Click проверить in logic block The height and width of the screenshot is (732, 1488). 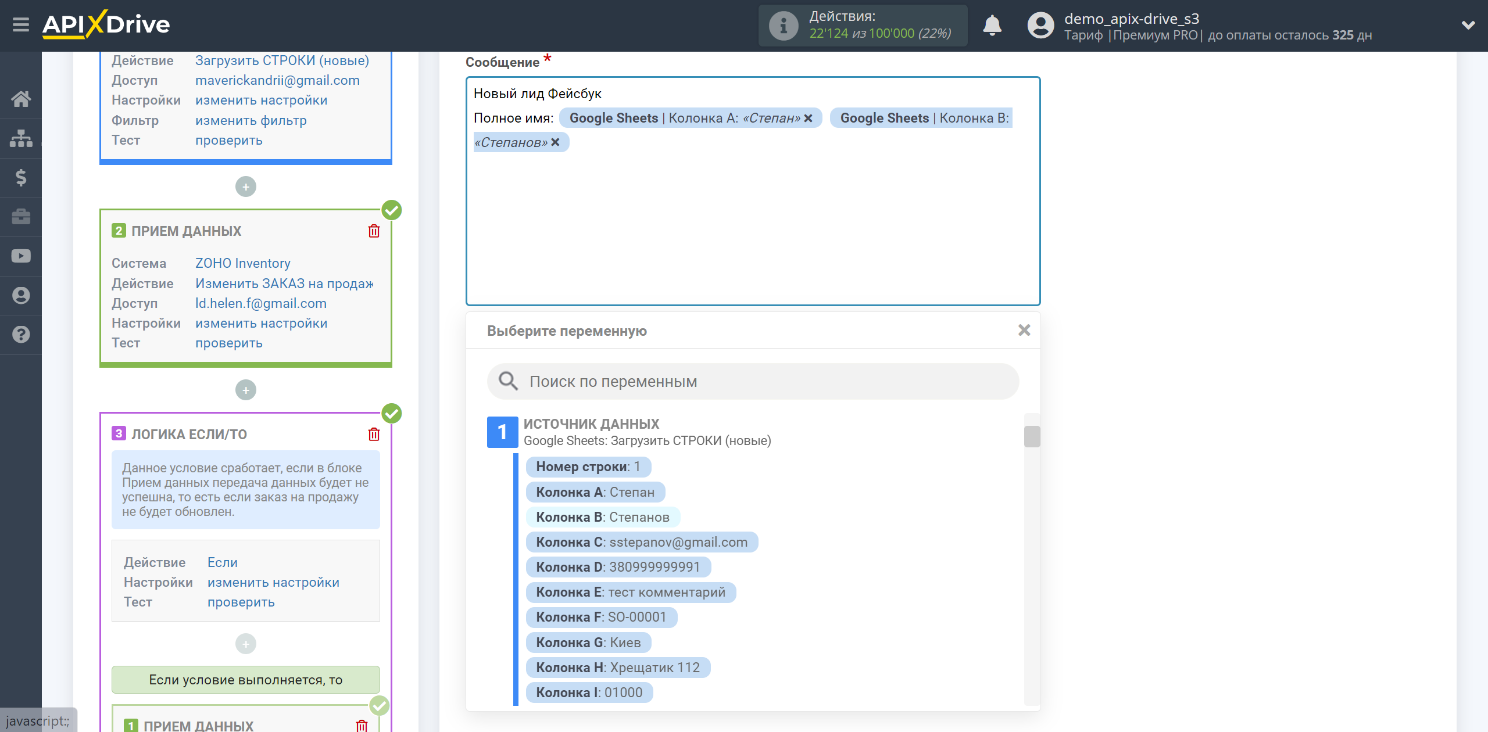[241, 602]
